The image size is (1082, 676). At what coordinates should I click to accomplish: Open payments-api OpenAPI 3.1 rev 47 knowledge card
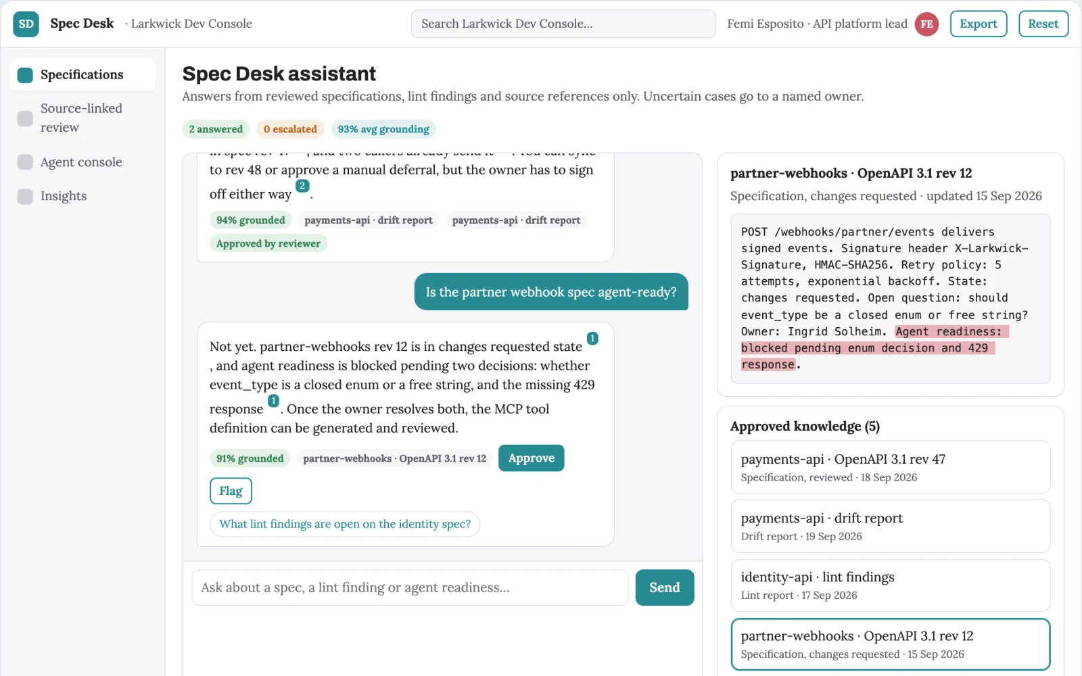pos(891,467)
